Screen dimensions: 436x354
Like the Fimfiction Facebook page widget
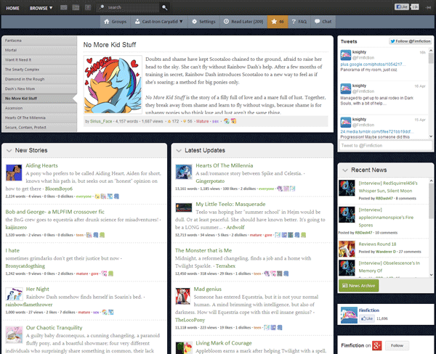(x=367, y=318)
